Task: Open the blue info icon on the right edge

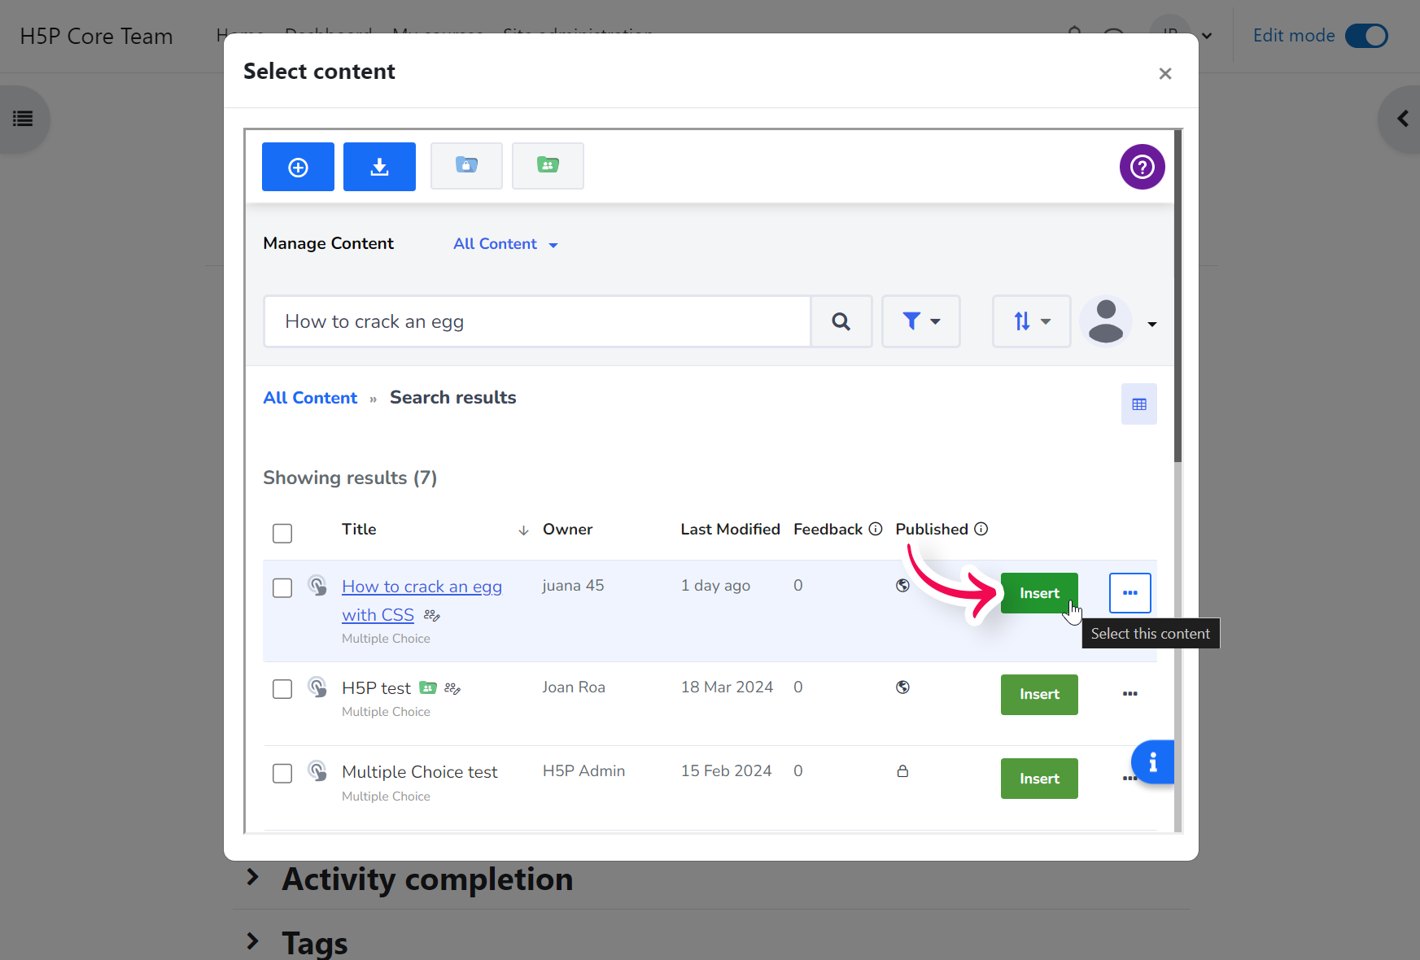Action: 1152,761
